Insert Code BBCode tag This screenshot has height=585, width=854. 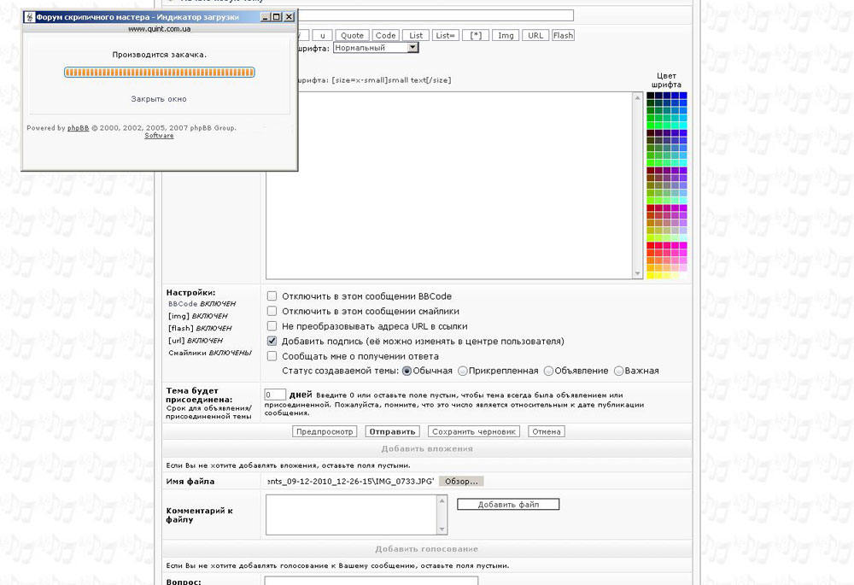click(x=385, y=36)
